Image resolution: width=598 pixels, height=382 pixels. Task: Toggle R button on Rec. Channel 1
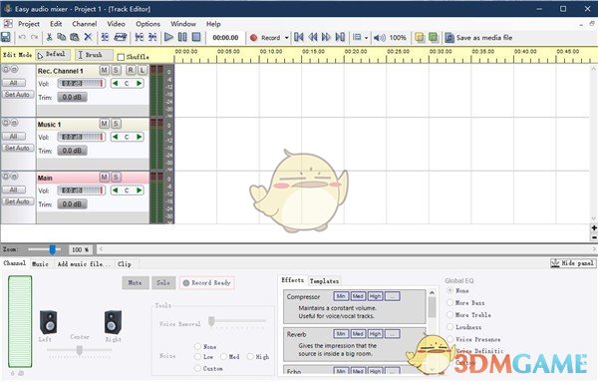coord(131,70)
